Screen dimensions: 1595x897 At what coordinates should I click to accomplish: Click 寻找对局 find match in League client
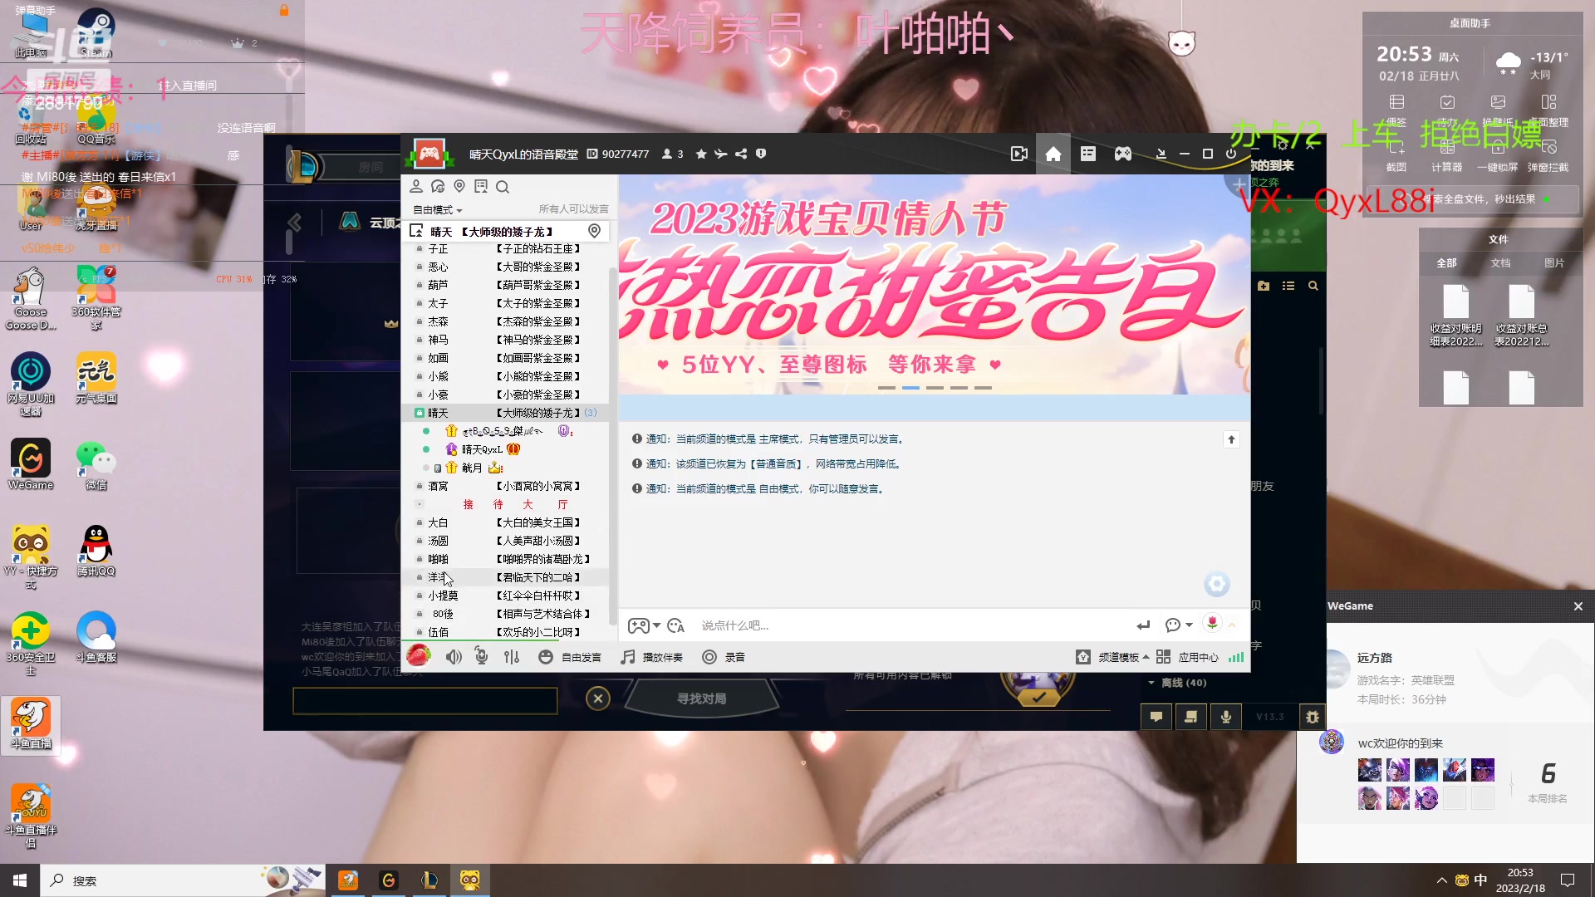702,698
